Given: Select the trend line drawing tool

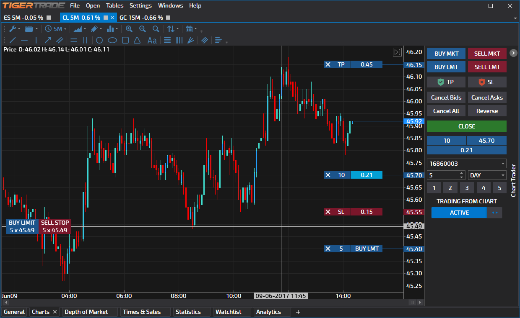Looking at the screenshot, I should click(x=12, y=40).
